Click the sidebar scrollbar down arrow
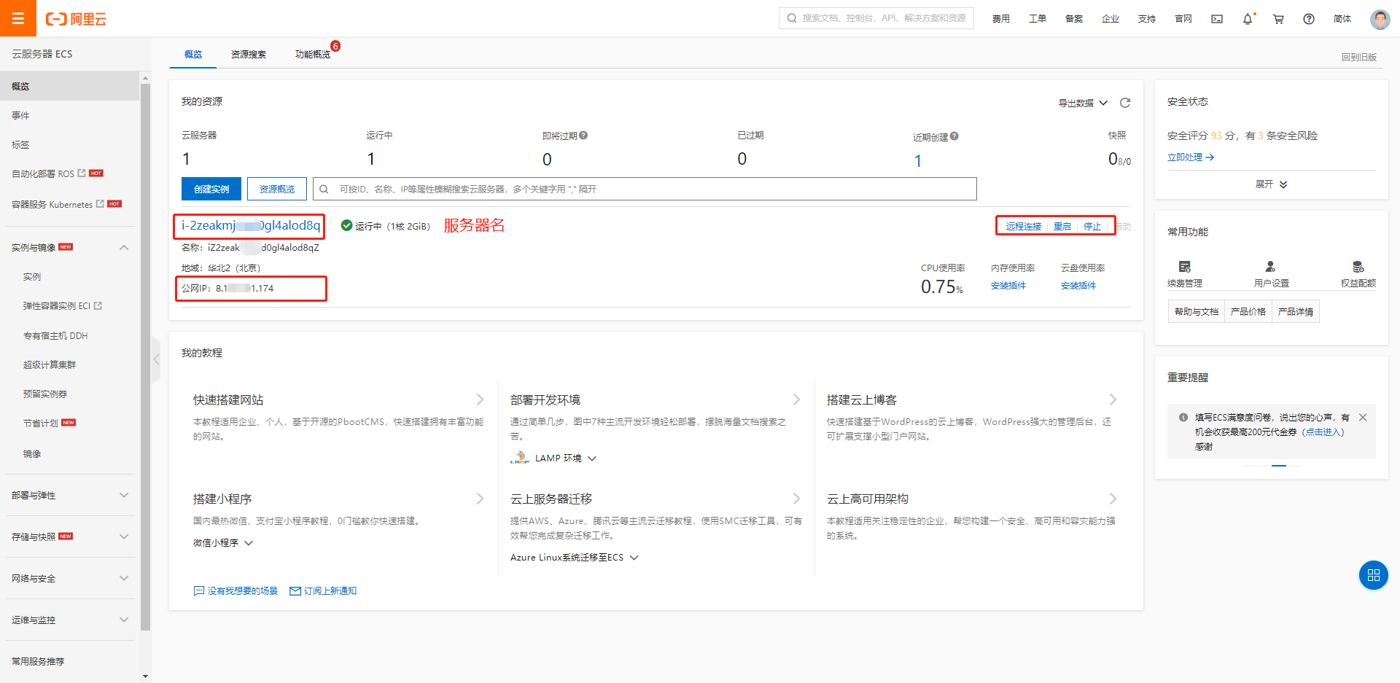Screen dimensions: 1400x683 pyautogui.click(x=145, y=676)
